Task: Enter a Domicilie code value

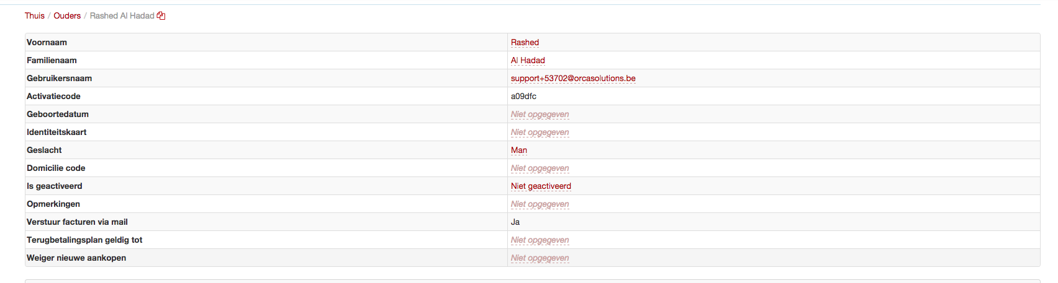Action: tap(540, 168)
